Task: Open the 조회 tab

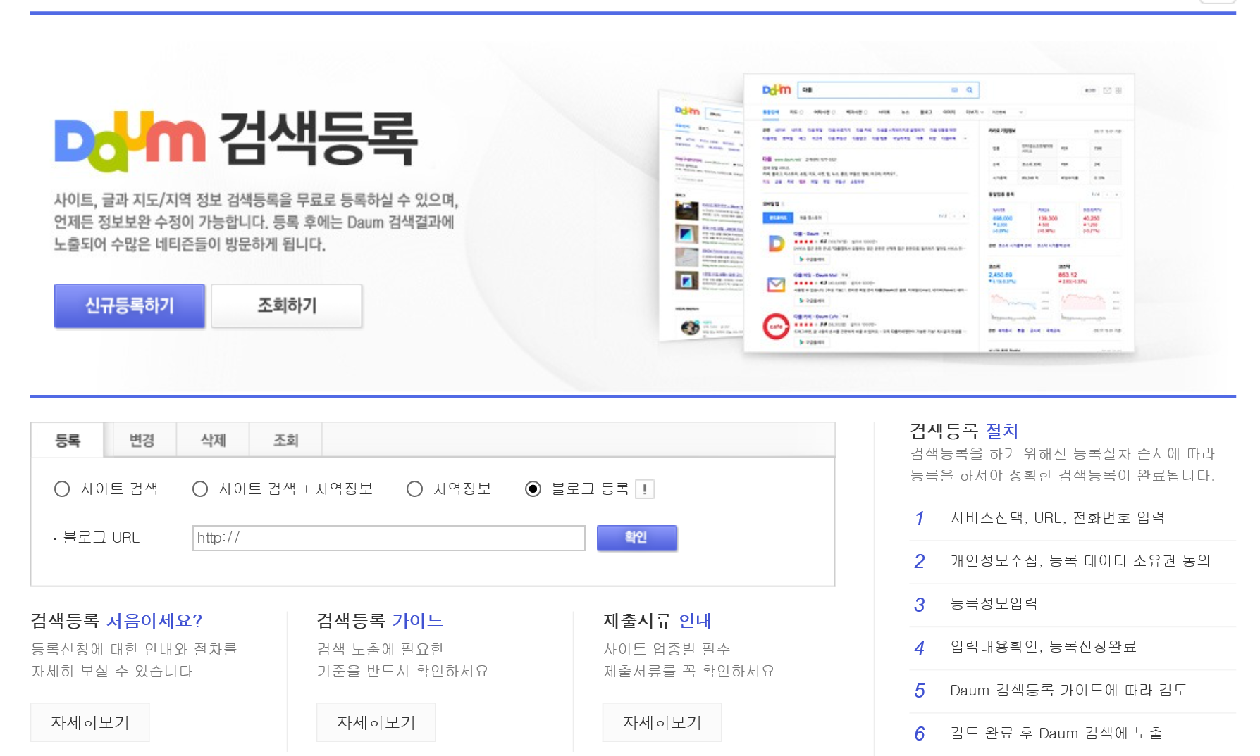Action: coord(285,441)
